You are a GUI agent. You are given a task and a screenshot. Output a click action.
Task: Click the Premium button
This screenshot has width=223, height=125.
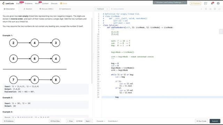click(x=195, y=3)
